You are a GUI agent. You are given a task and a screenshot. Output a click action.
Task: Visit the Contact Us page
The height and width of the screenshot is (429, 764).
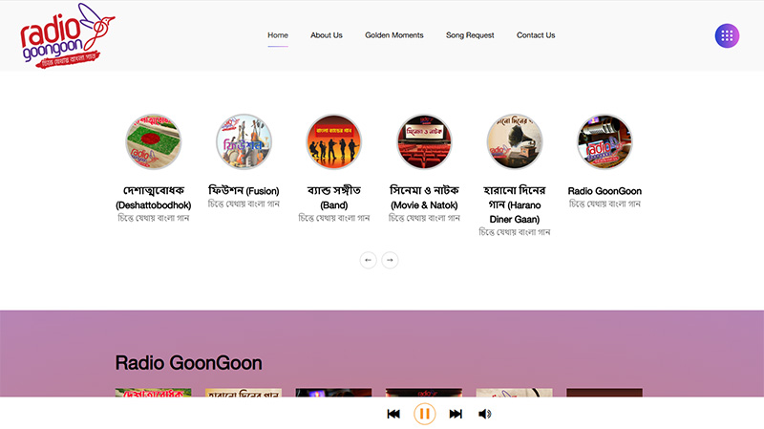tap(536, 35)
